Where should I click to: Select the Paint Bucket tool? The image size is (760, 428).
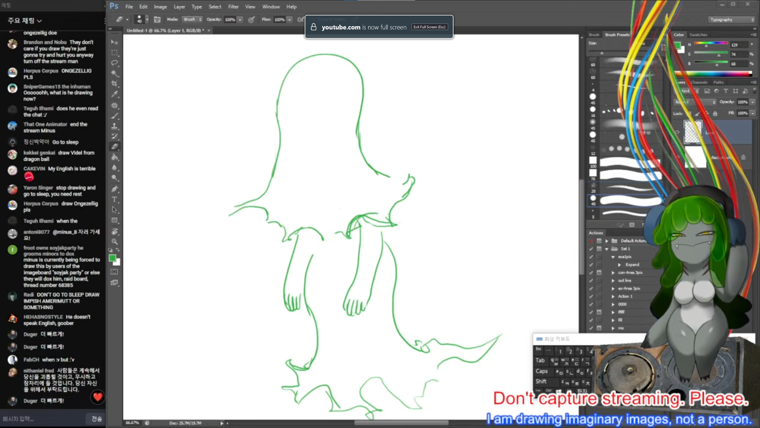pos(114,157)
